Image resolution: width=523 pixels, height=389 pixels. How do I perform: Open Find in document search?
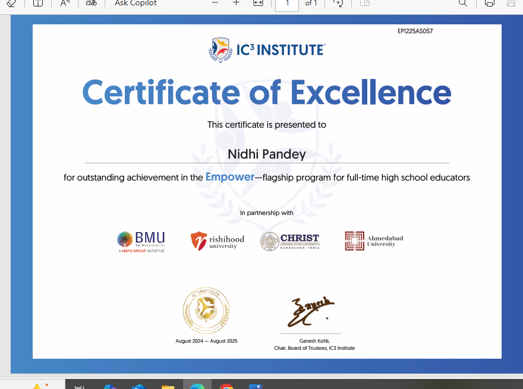tap(463, 3)
